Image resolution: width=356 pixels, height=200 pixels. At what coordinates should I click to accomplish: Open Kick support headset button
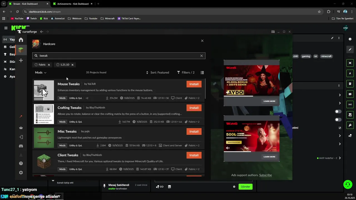(347, 184)
